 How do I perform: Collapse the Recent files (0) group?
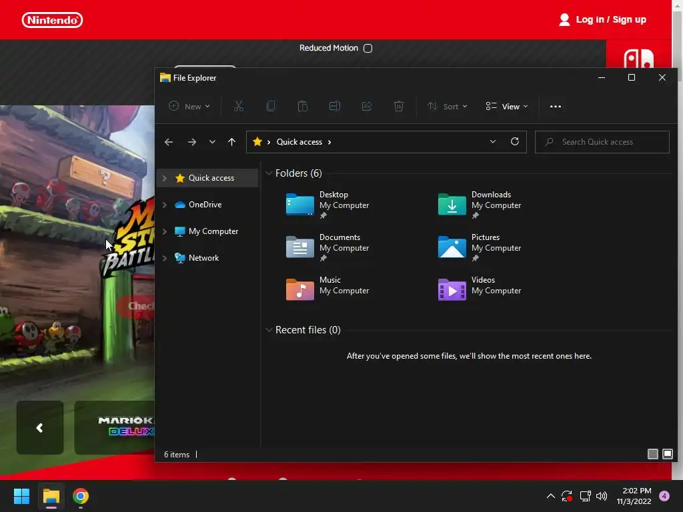(269, 330)
